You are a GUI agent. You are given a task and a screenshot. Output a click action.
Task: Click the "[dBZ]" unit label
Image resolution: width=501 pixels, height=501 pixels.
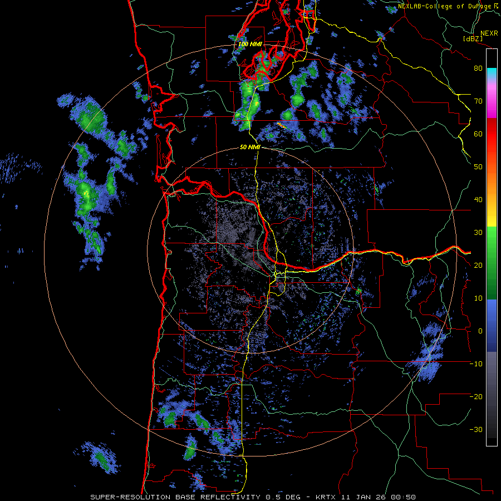pyautogui.click(x=473, y=39)
